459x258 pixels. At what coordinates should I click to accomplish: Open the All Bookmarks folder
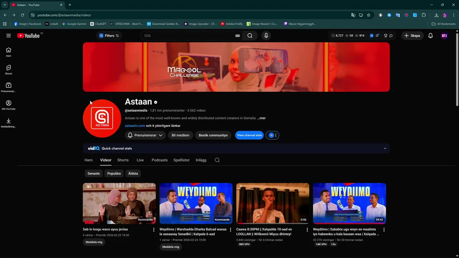[x=444, y=24]
